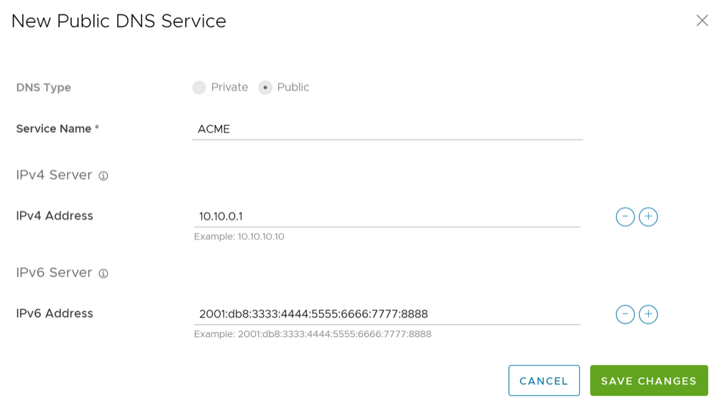718x406 pixels.
Task: Remove the IPv4 address row with minus icon
Action: 625,217
